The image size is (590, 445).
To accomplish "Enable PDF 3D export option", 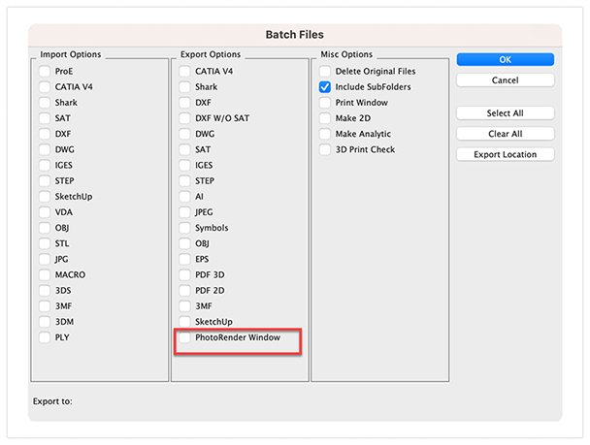I will (x=184, y=274).
